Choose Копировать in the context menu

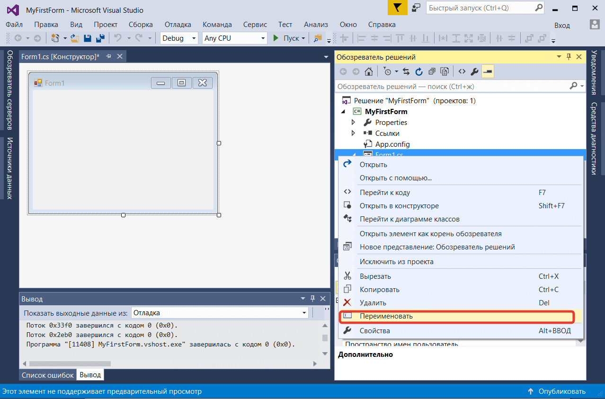pyautogui.click(x=461, y=290)
